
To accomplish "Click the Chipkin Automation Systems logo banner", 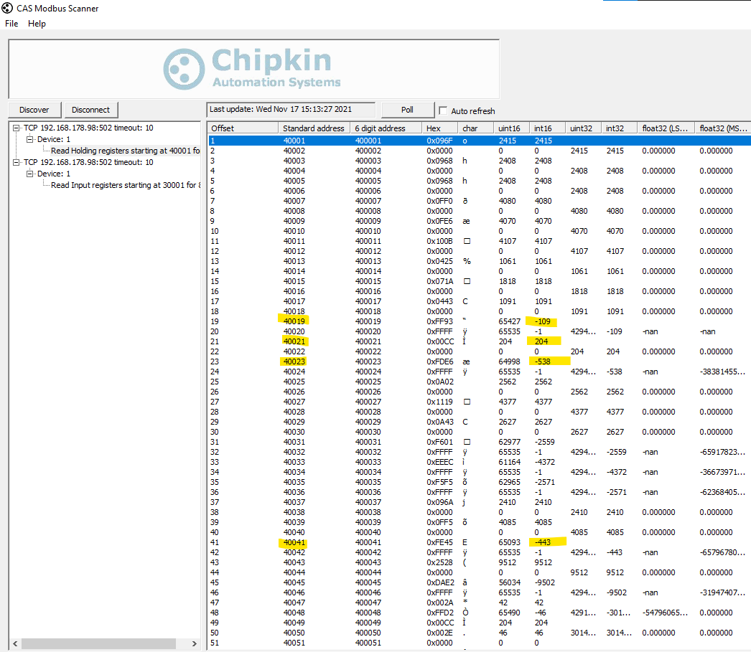I will [x=254, y=69].
